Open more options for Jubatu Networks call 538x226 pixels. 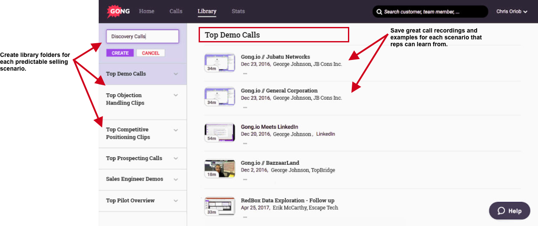point(245,73)
